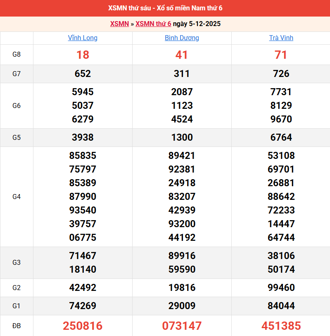Click the XSMN breadcrumb link

pyautogui.click(x=119, y=24)
